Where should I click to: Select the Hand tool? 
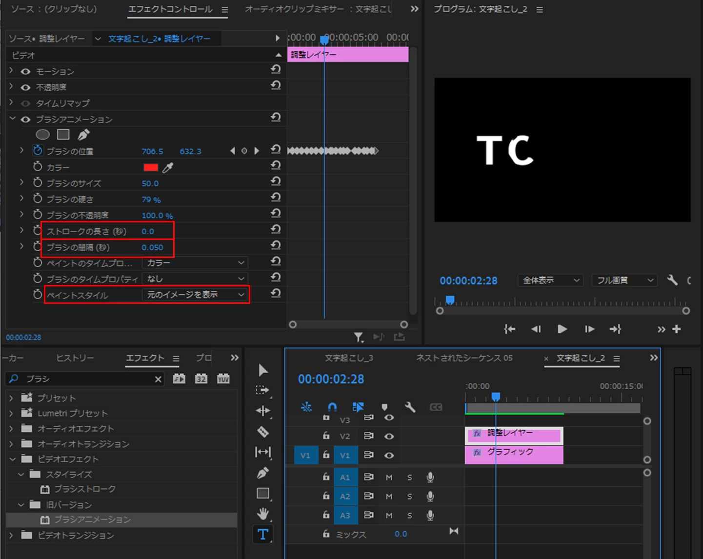tap(263, 514)
